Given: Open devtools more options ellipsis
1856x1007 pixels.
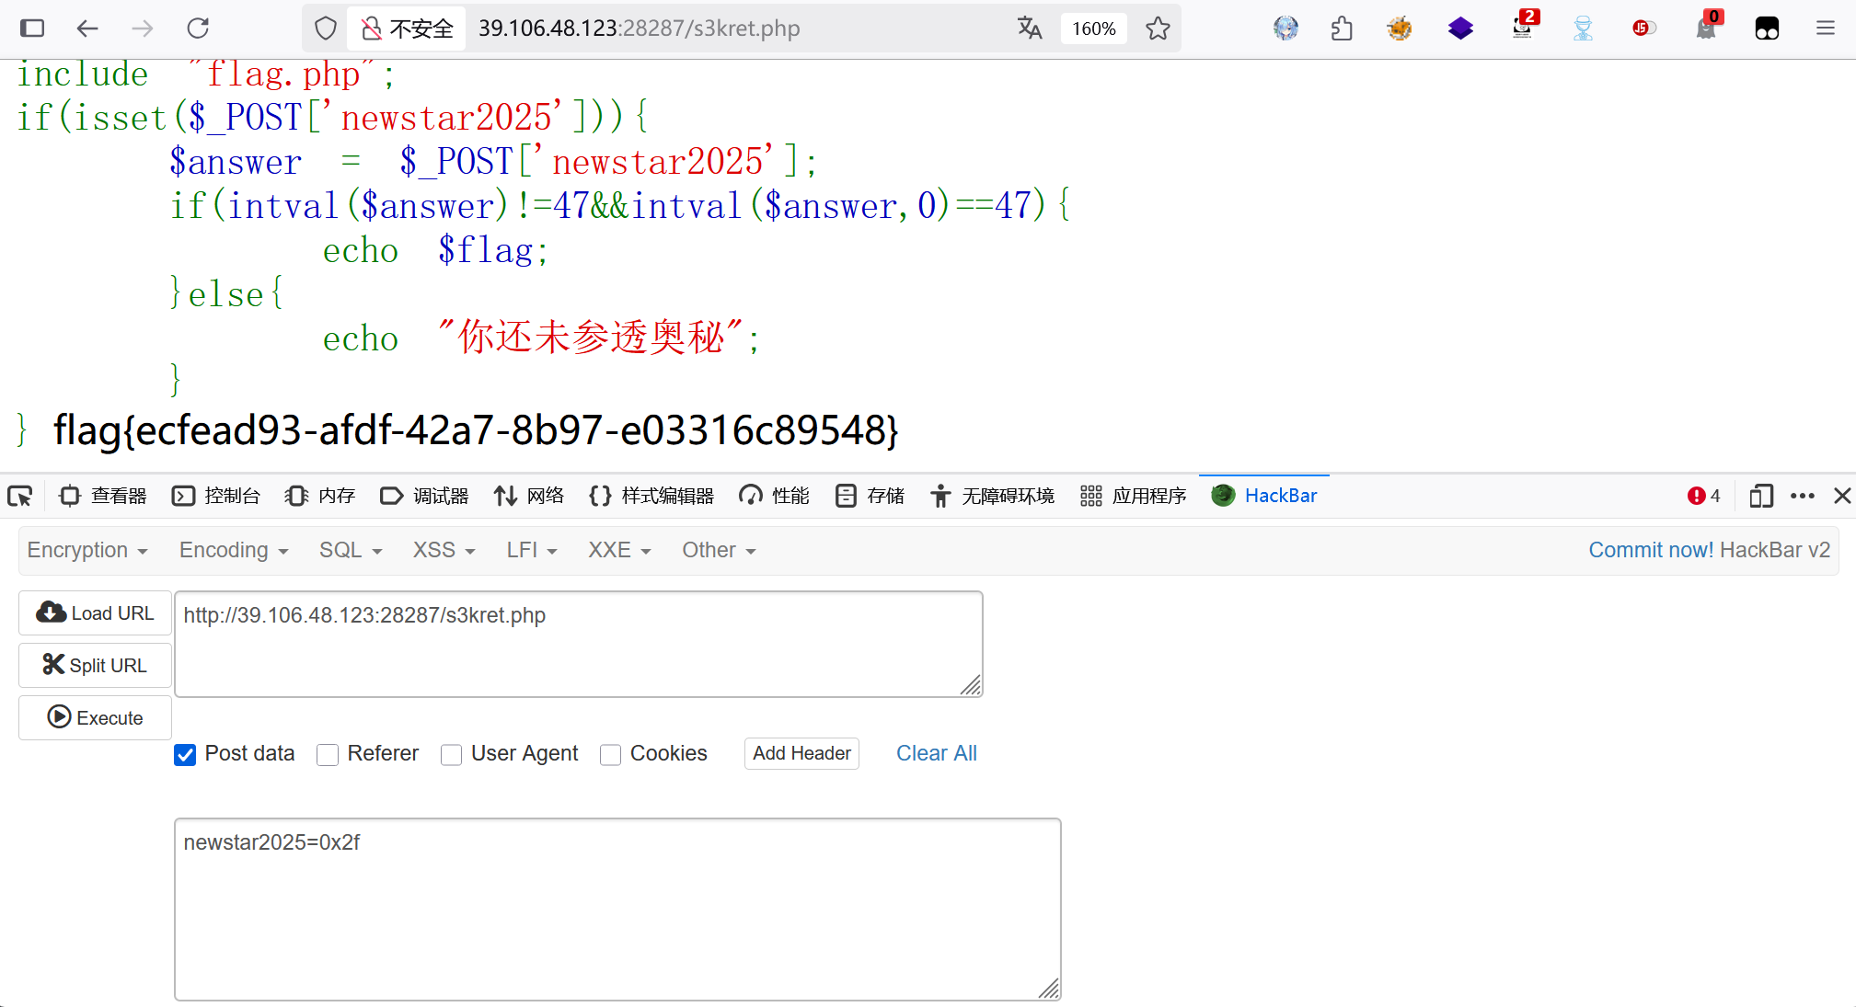Looking at the screenshot, I should (x=1803, y=497).
